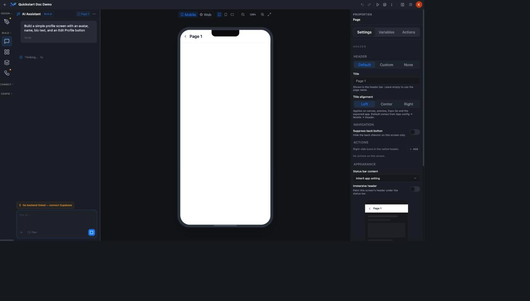The height and width of the screenshot is (301, 530).
Task: Click the Novaflow logo icon
Action: (x=13, y=4)
